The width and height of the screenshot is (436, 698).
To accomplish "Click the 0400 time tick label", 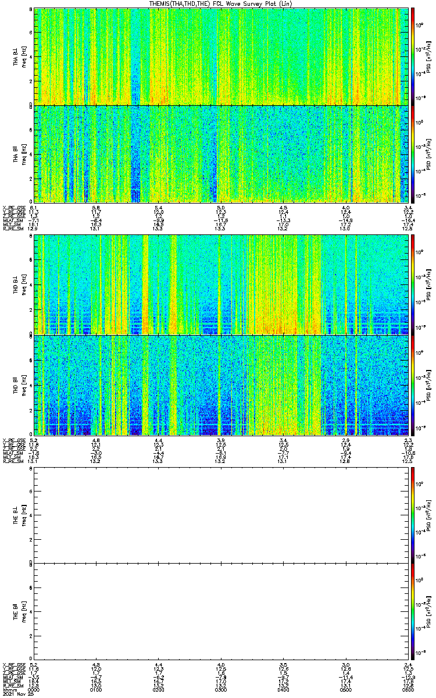I will click(283, 689).
